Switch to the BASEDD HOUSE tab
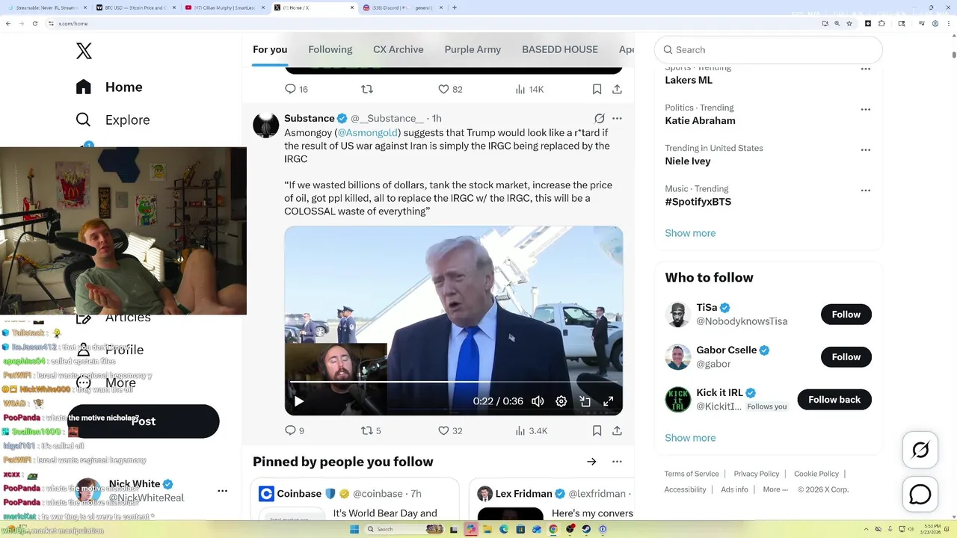Screen dimensions: 957x538 click(x=560, y=49)
